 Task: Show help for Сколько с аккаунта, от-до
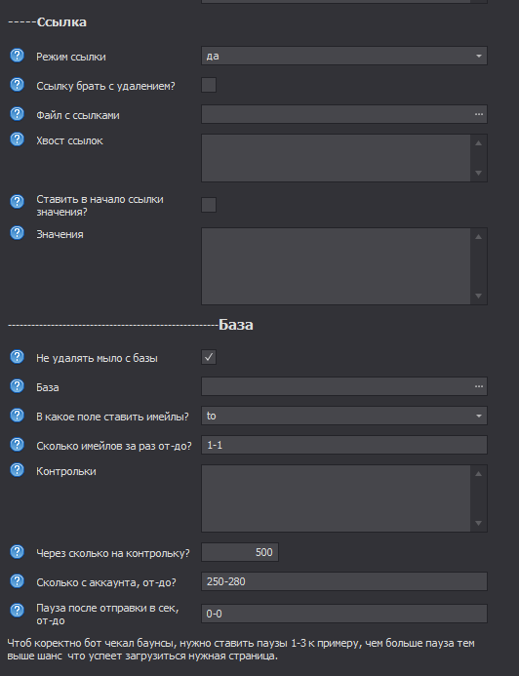(x=17, y=581)
